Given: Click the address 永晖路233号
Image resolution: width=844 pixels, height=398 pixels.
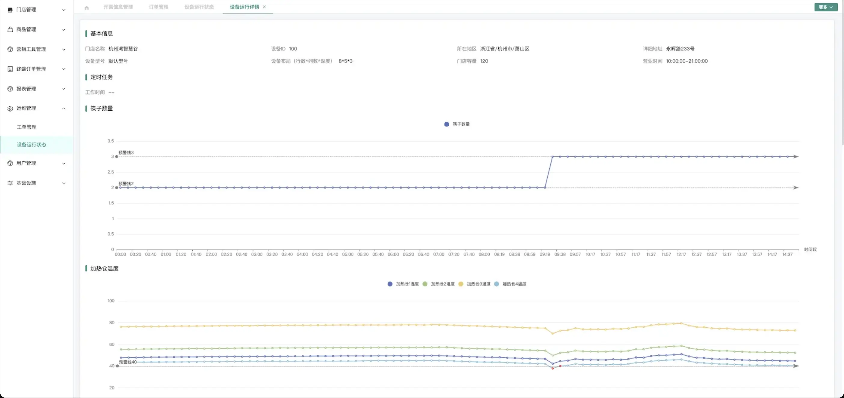Looking at the screenshot, I should tap(680, 49).
